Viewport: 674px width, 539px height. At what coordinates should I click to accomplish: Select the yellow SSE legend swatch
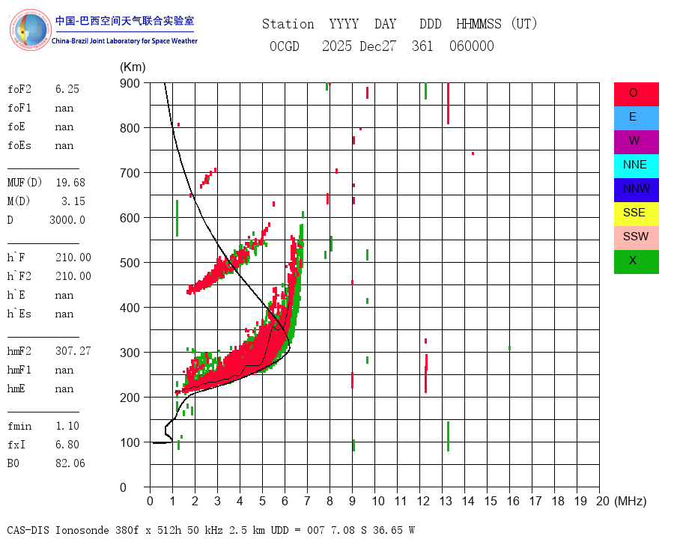[x=636, y=214]
